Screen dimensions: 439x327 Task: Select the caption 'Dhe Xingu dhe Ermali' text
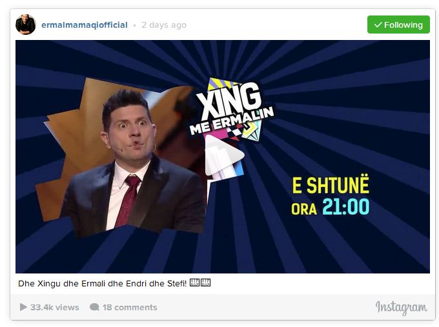(x=62, y=284)
